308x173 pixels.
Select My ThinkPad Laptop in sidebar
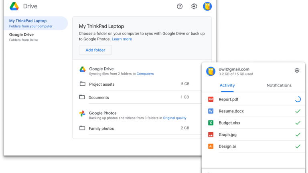(x=36, y=23)
